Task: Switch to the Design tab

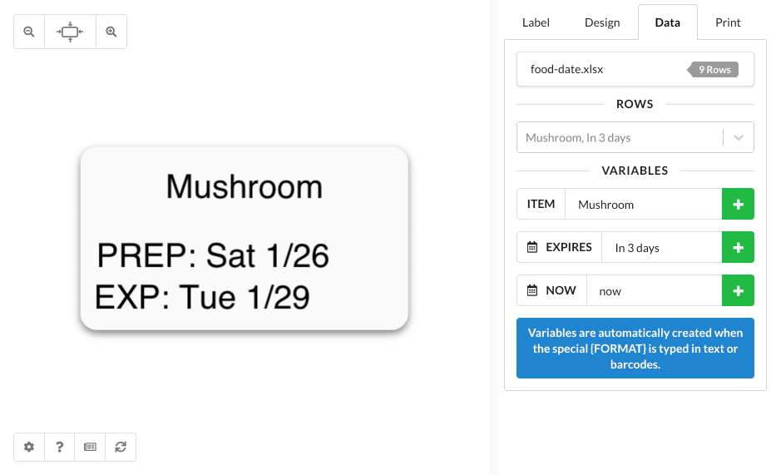Action: pyautogui.click(x=602, y=22)
